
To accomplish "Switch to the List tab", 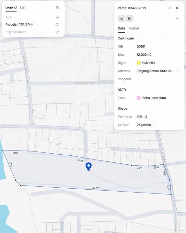I will click(x=23, y=7).
